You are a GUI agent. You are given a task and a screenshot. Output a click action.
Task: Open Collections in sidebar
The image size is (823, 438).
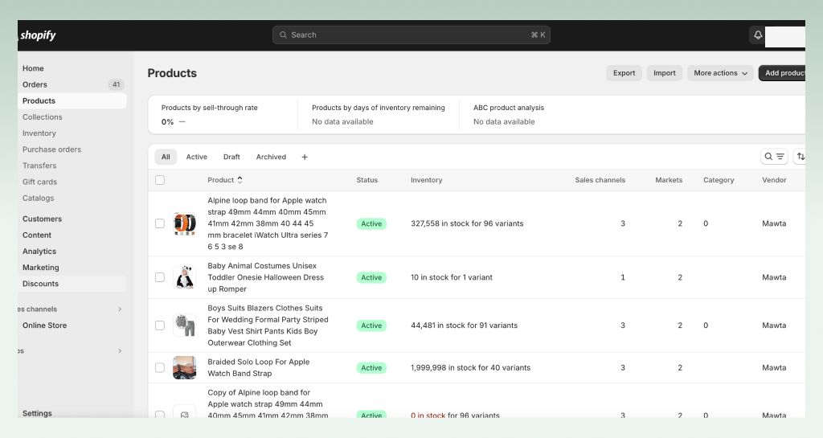pyautogui.click(x=42, y=117)
